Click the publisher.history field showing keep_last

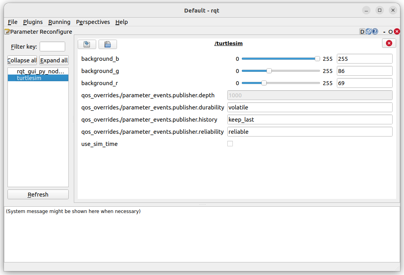310,120
